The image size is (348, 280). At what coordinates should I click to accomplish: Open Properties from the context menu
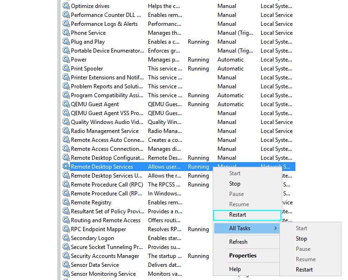pos(243,256)
